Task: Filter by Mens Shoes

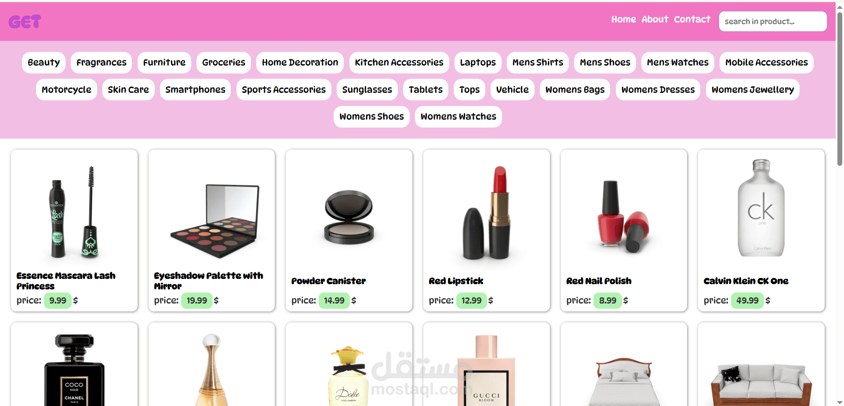Action: point(605,62)
